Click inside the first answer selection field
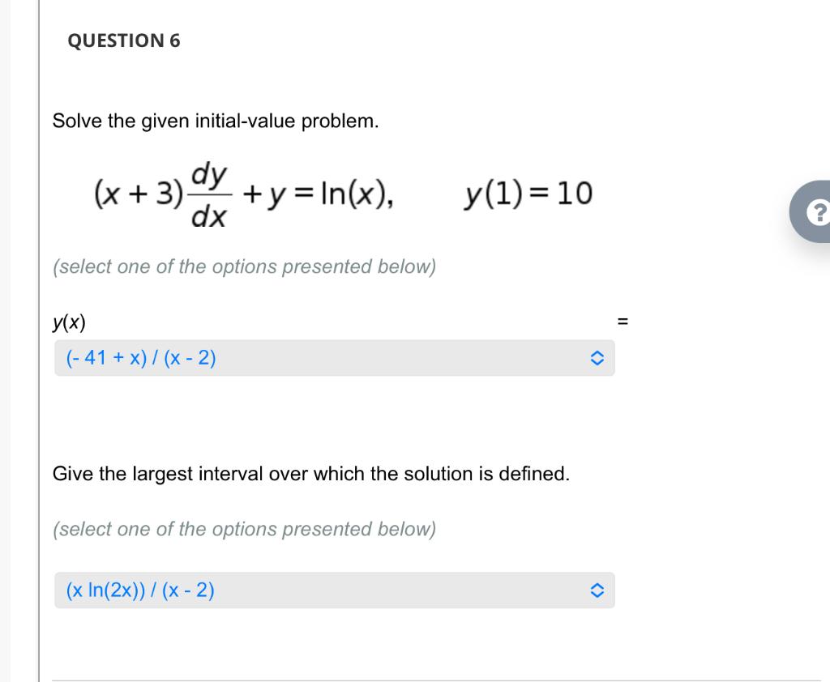This screenshot has height=682, width=830. (334, 357)
